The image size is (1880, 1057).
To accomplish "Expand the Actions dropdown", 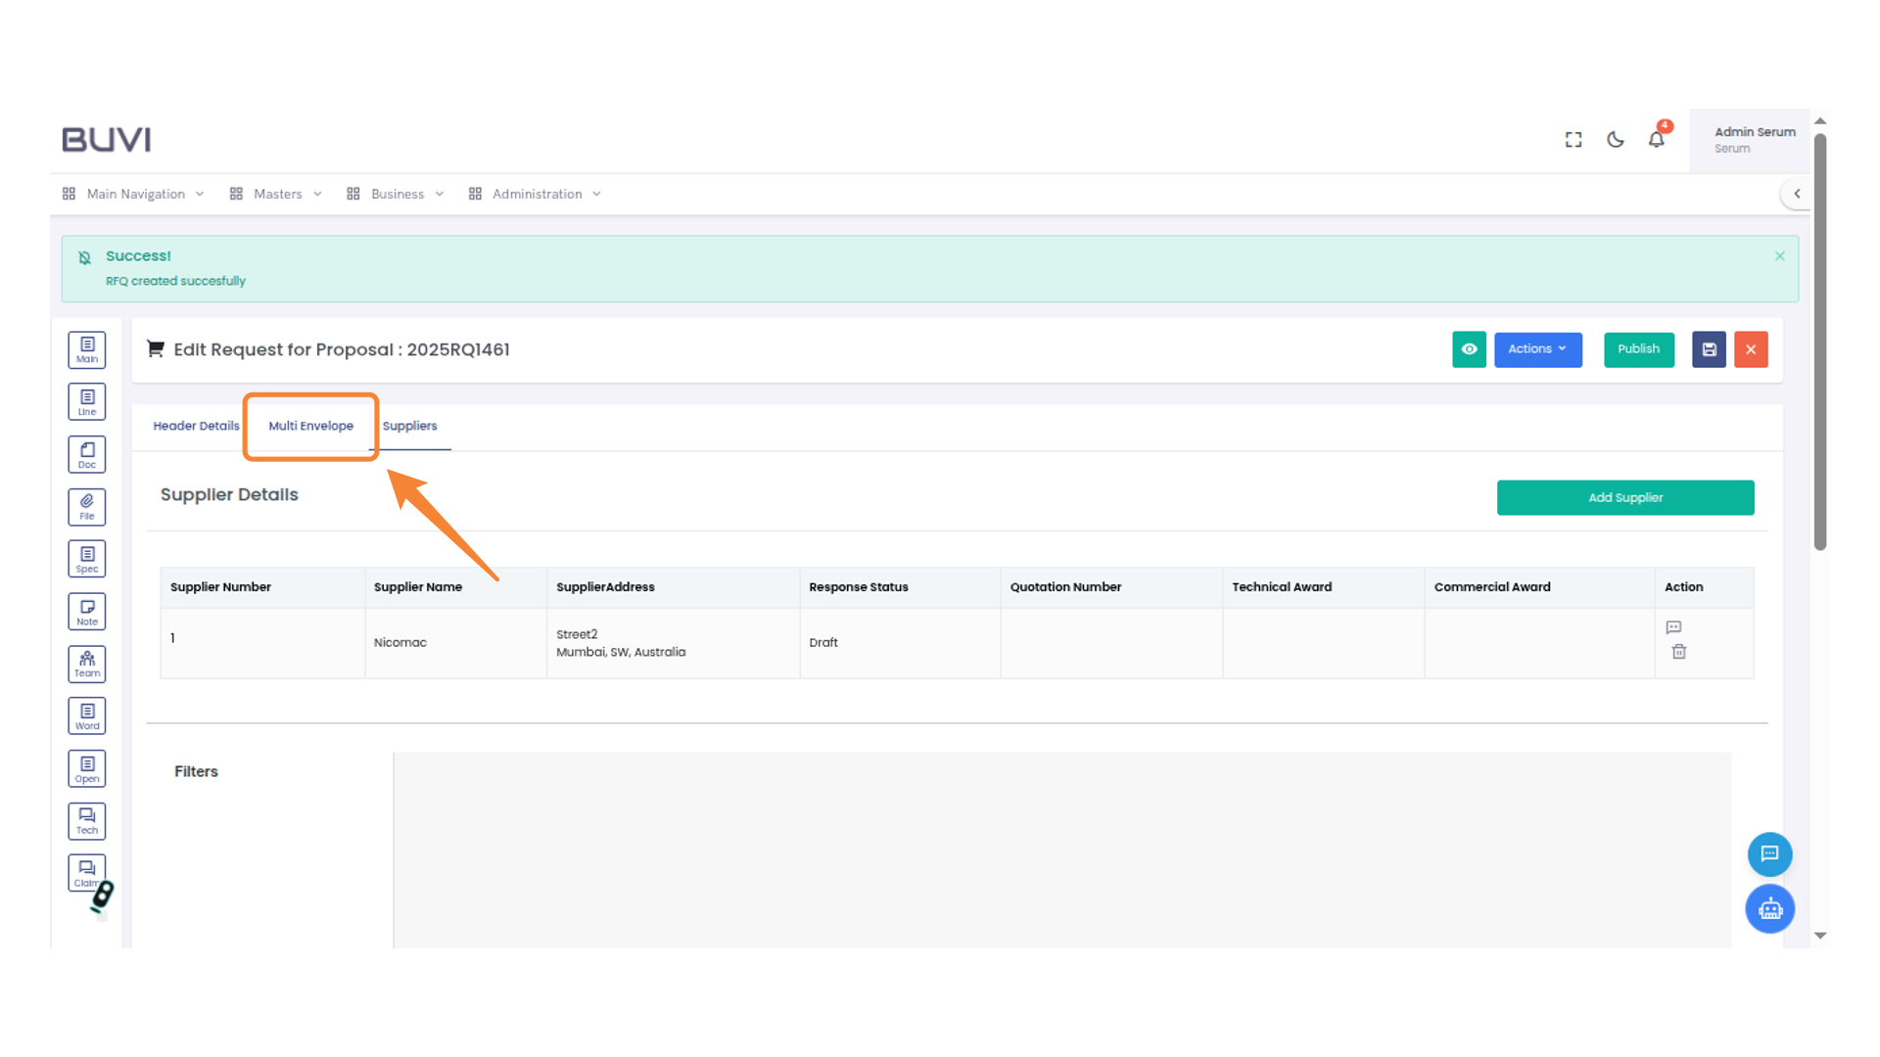I will [x=1537, y=349].
